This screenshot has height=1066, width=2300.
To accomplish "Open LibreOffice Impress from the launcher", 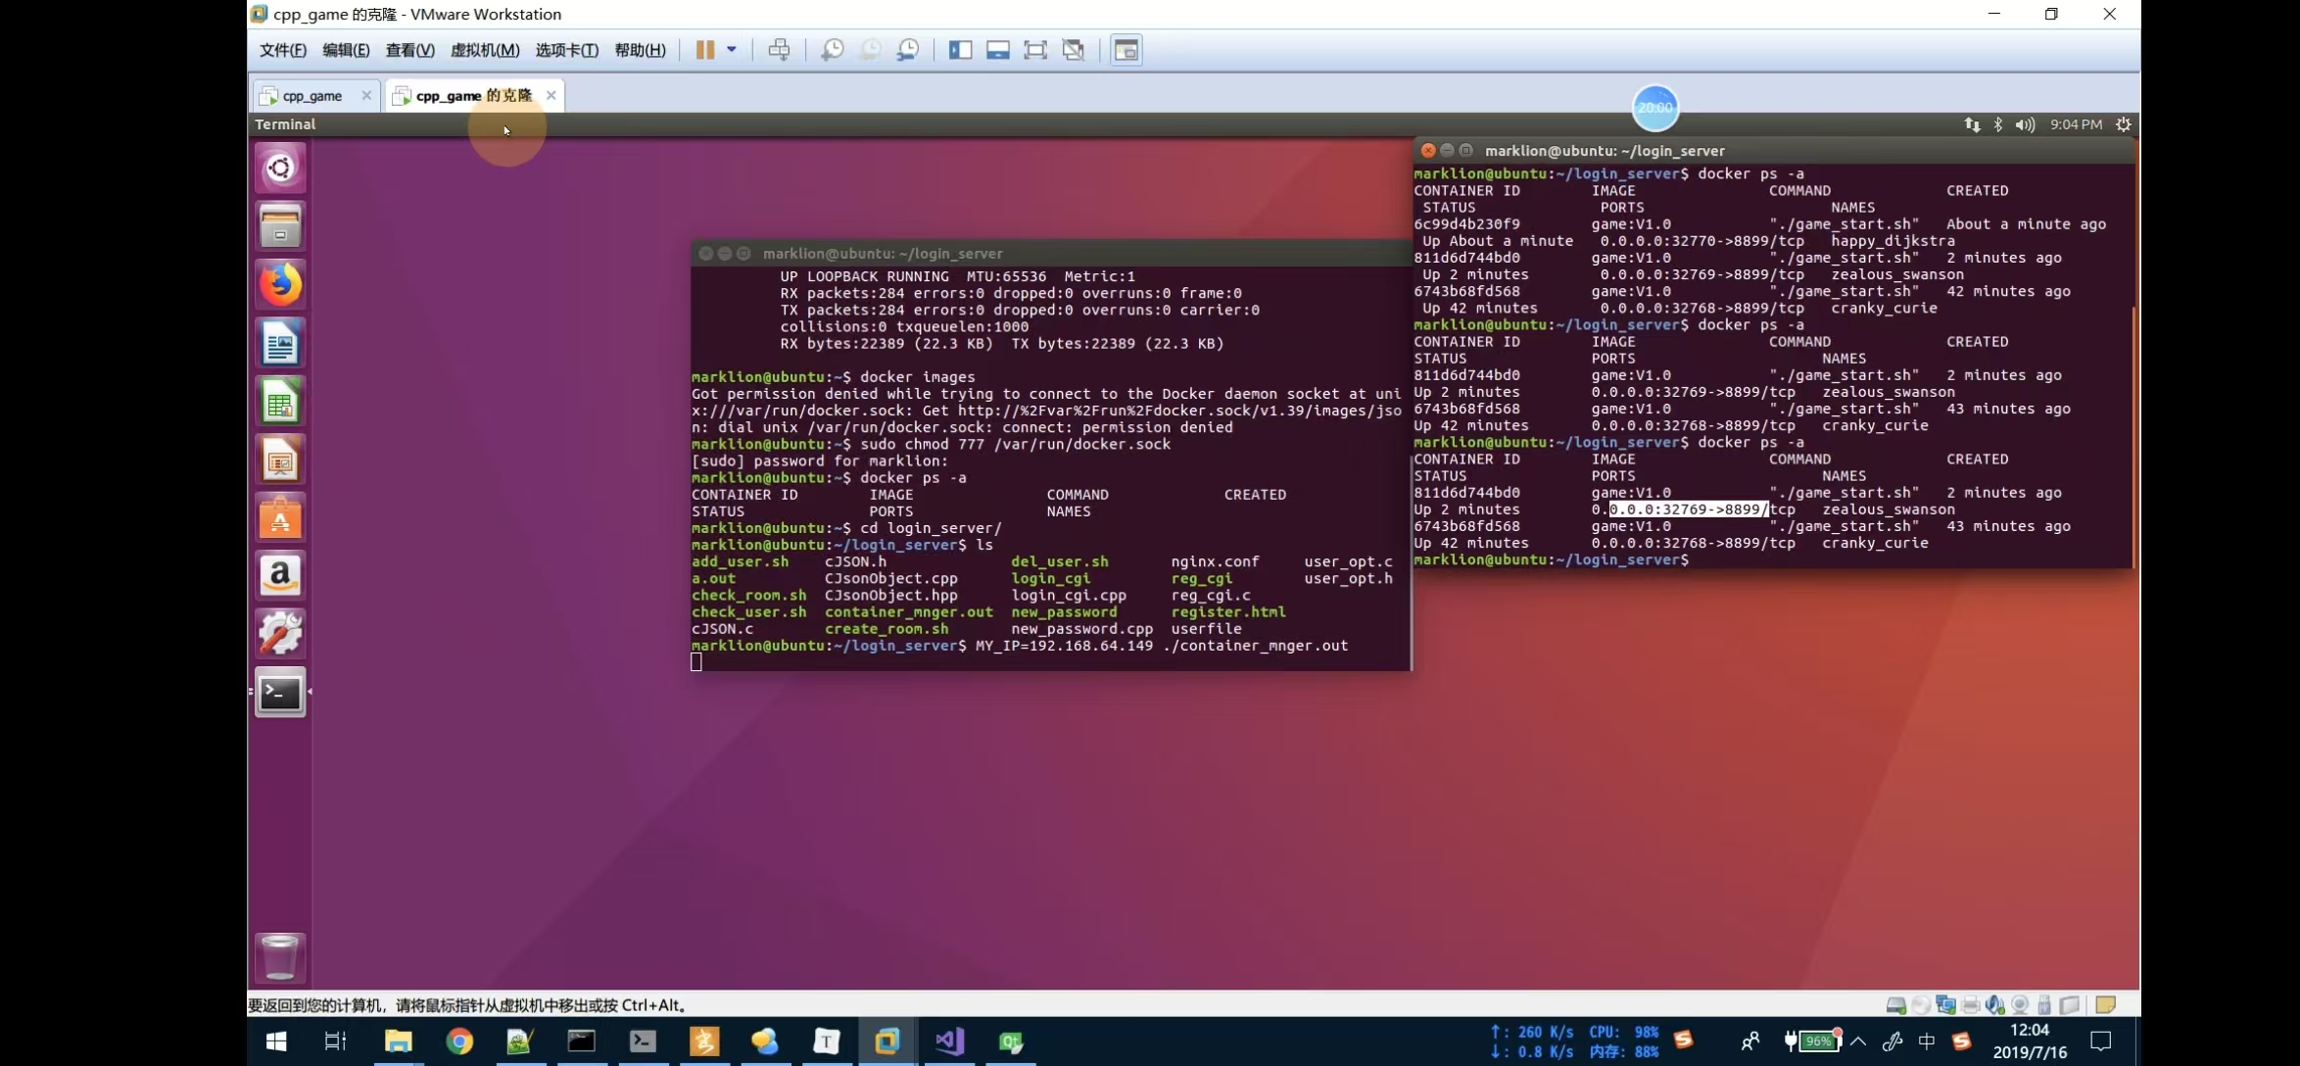I will tap(280, 459).
